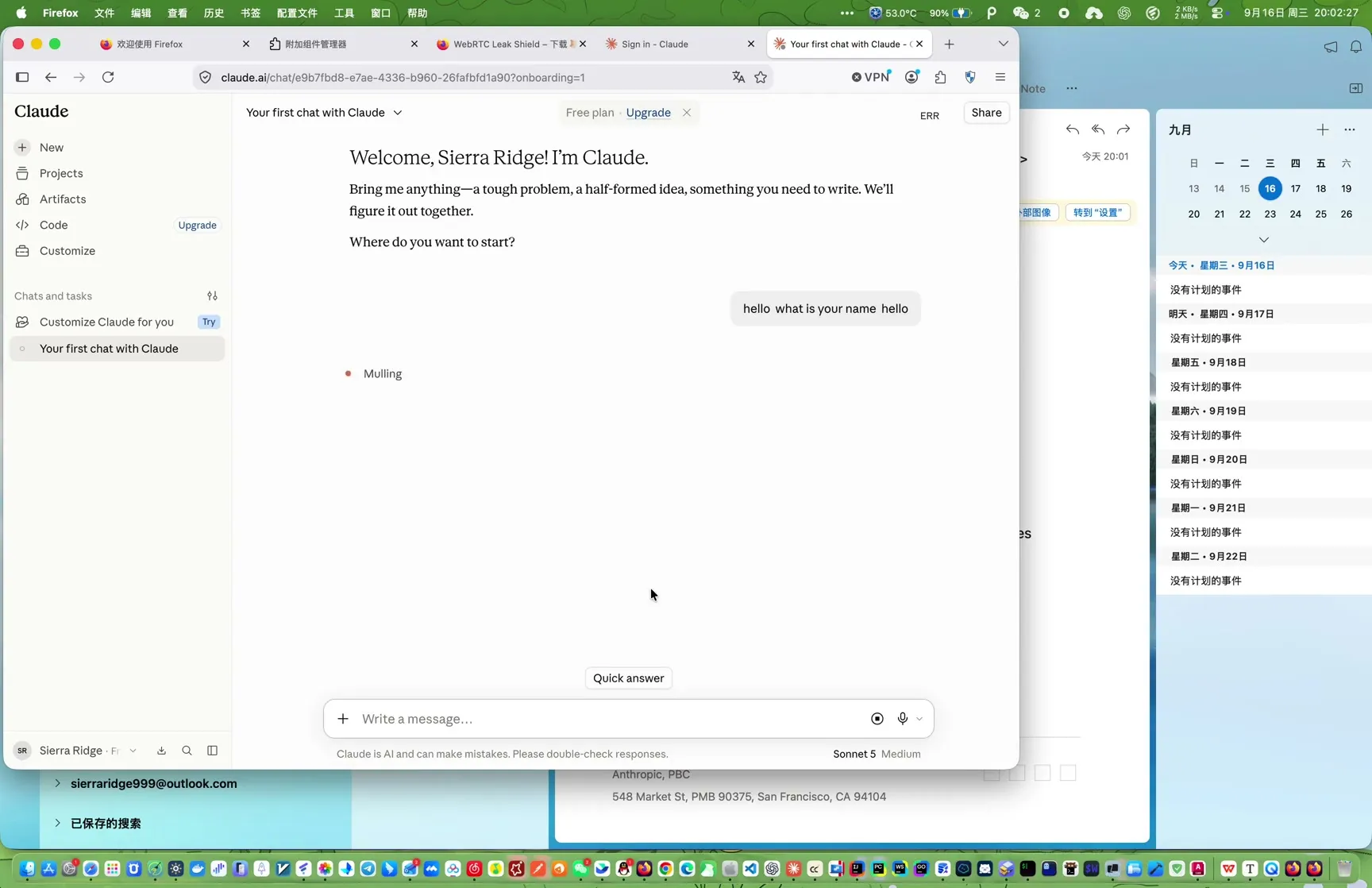Screen dimensions: 1372x888
Task: Click the Upgrade badge beside Code
Action: (198, 225)
